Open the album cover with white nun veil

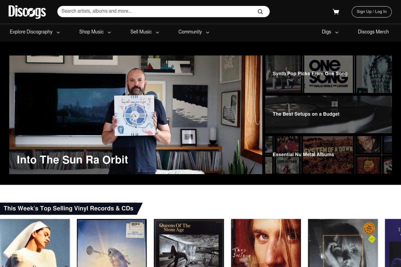point(35,243)
